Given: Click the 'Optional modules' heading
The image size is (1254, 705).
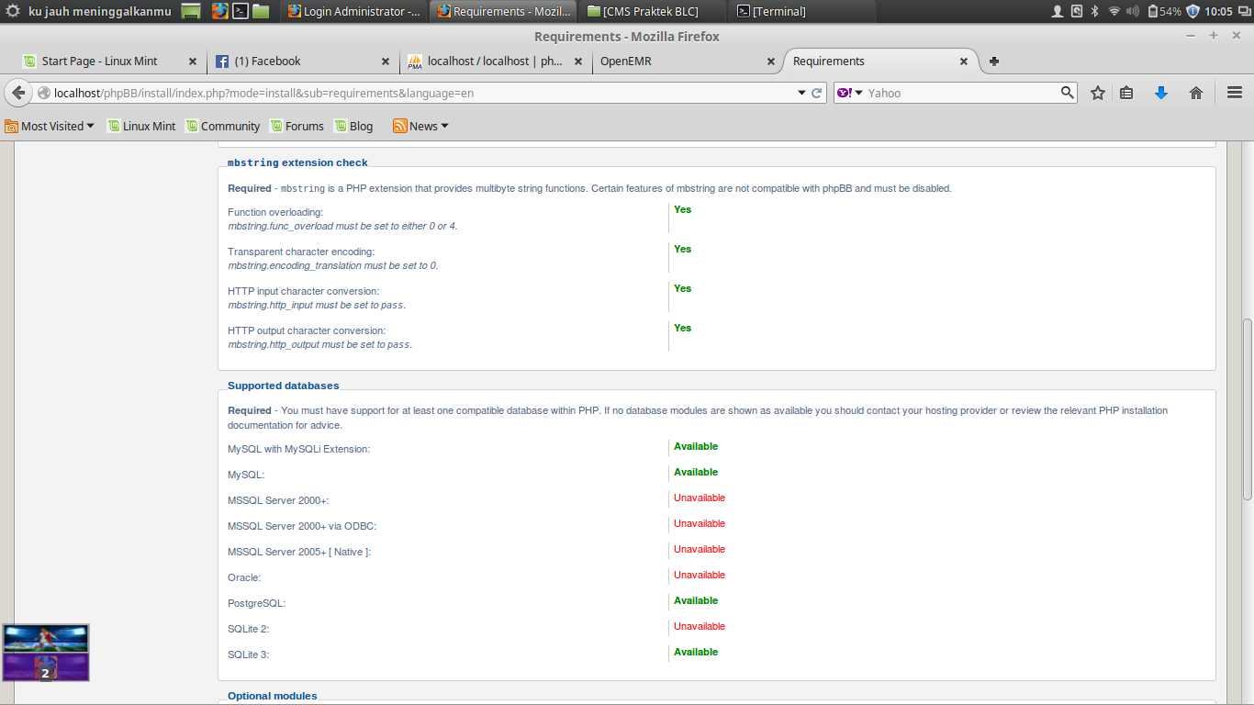Looking at the screenshot, I should point(273,696).
